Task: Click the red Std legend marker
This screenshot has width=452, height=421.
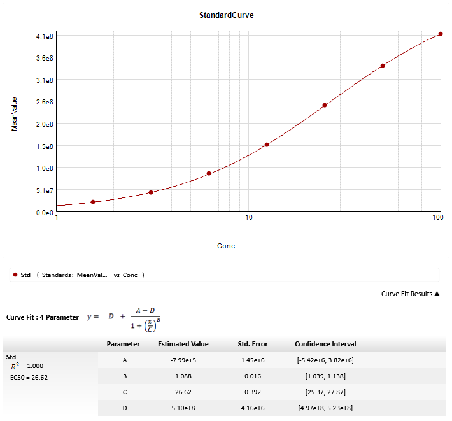Action: 15,275
